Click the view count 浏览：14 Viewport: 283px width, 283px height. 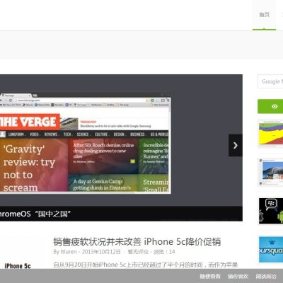pyautogui.click(x=164, y=252)
